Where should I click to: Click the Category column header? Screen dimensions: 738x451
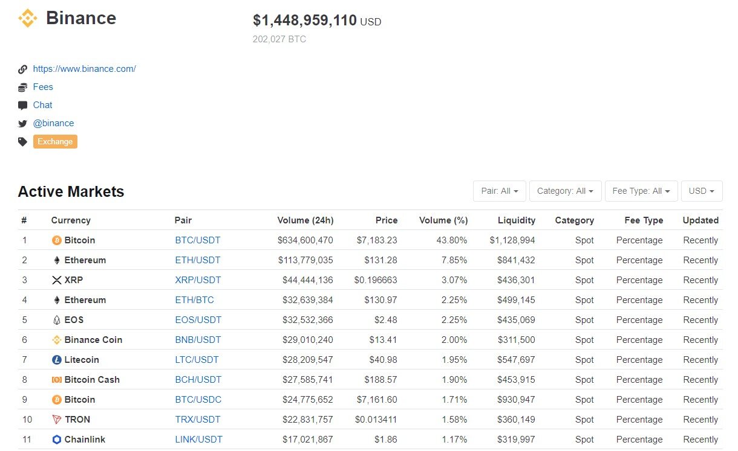click(575, 220)
